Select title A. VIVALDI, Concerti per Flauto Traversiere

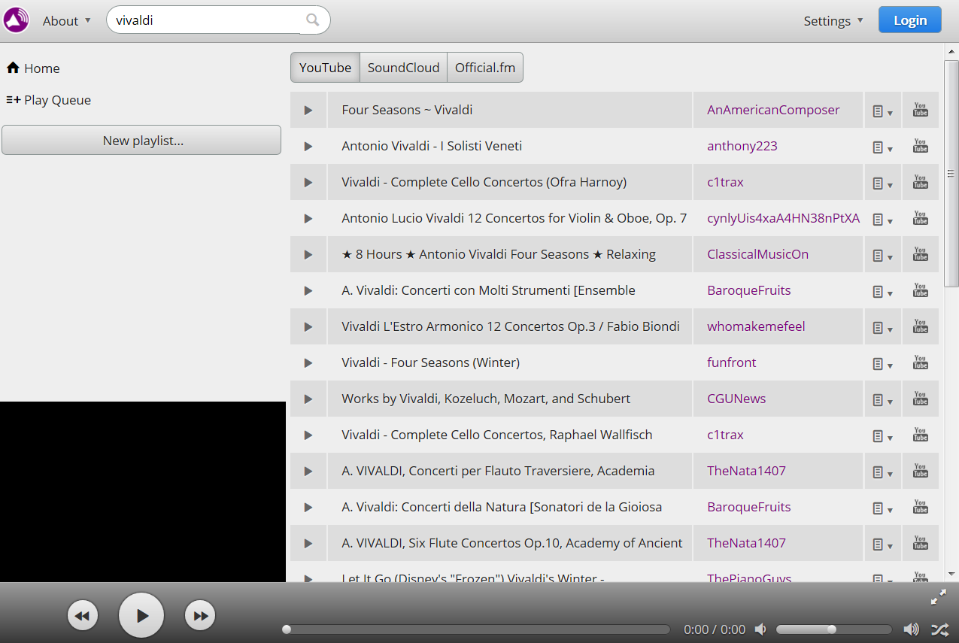(498, 471)
